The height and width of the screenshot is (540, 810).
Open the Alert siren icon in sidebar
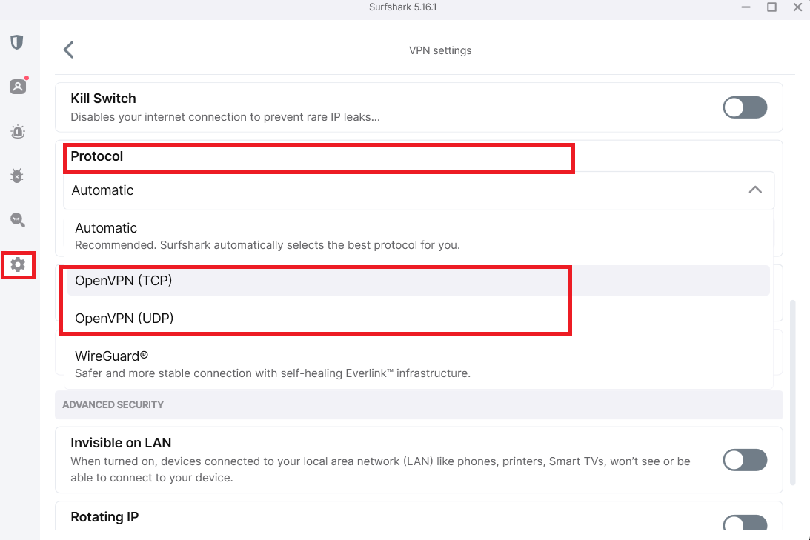(x=18, y=131)
